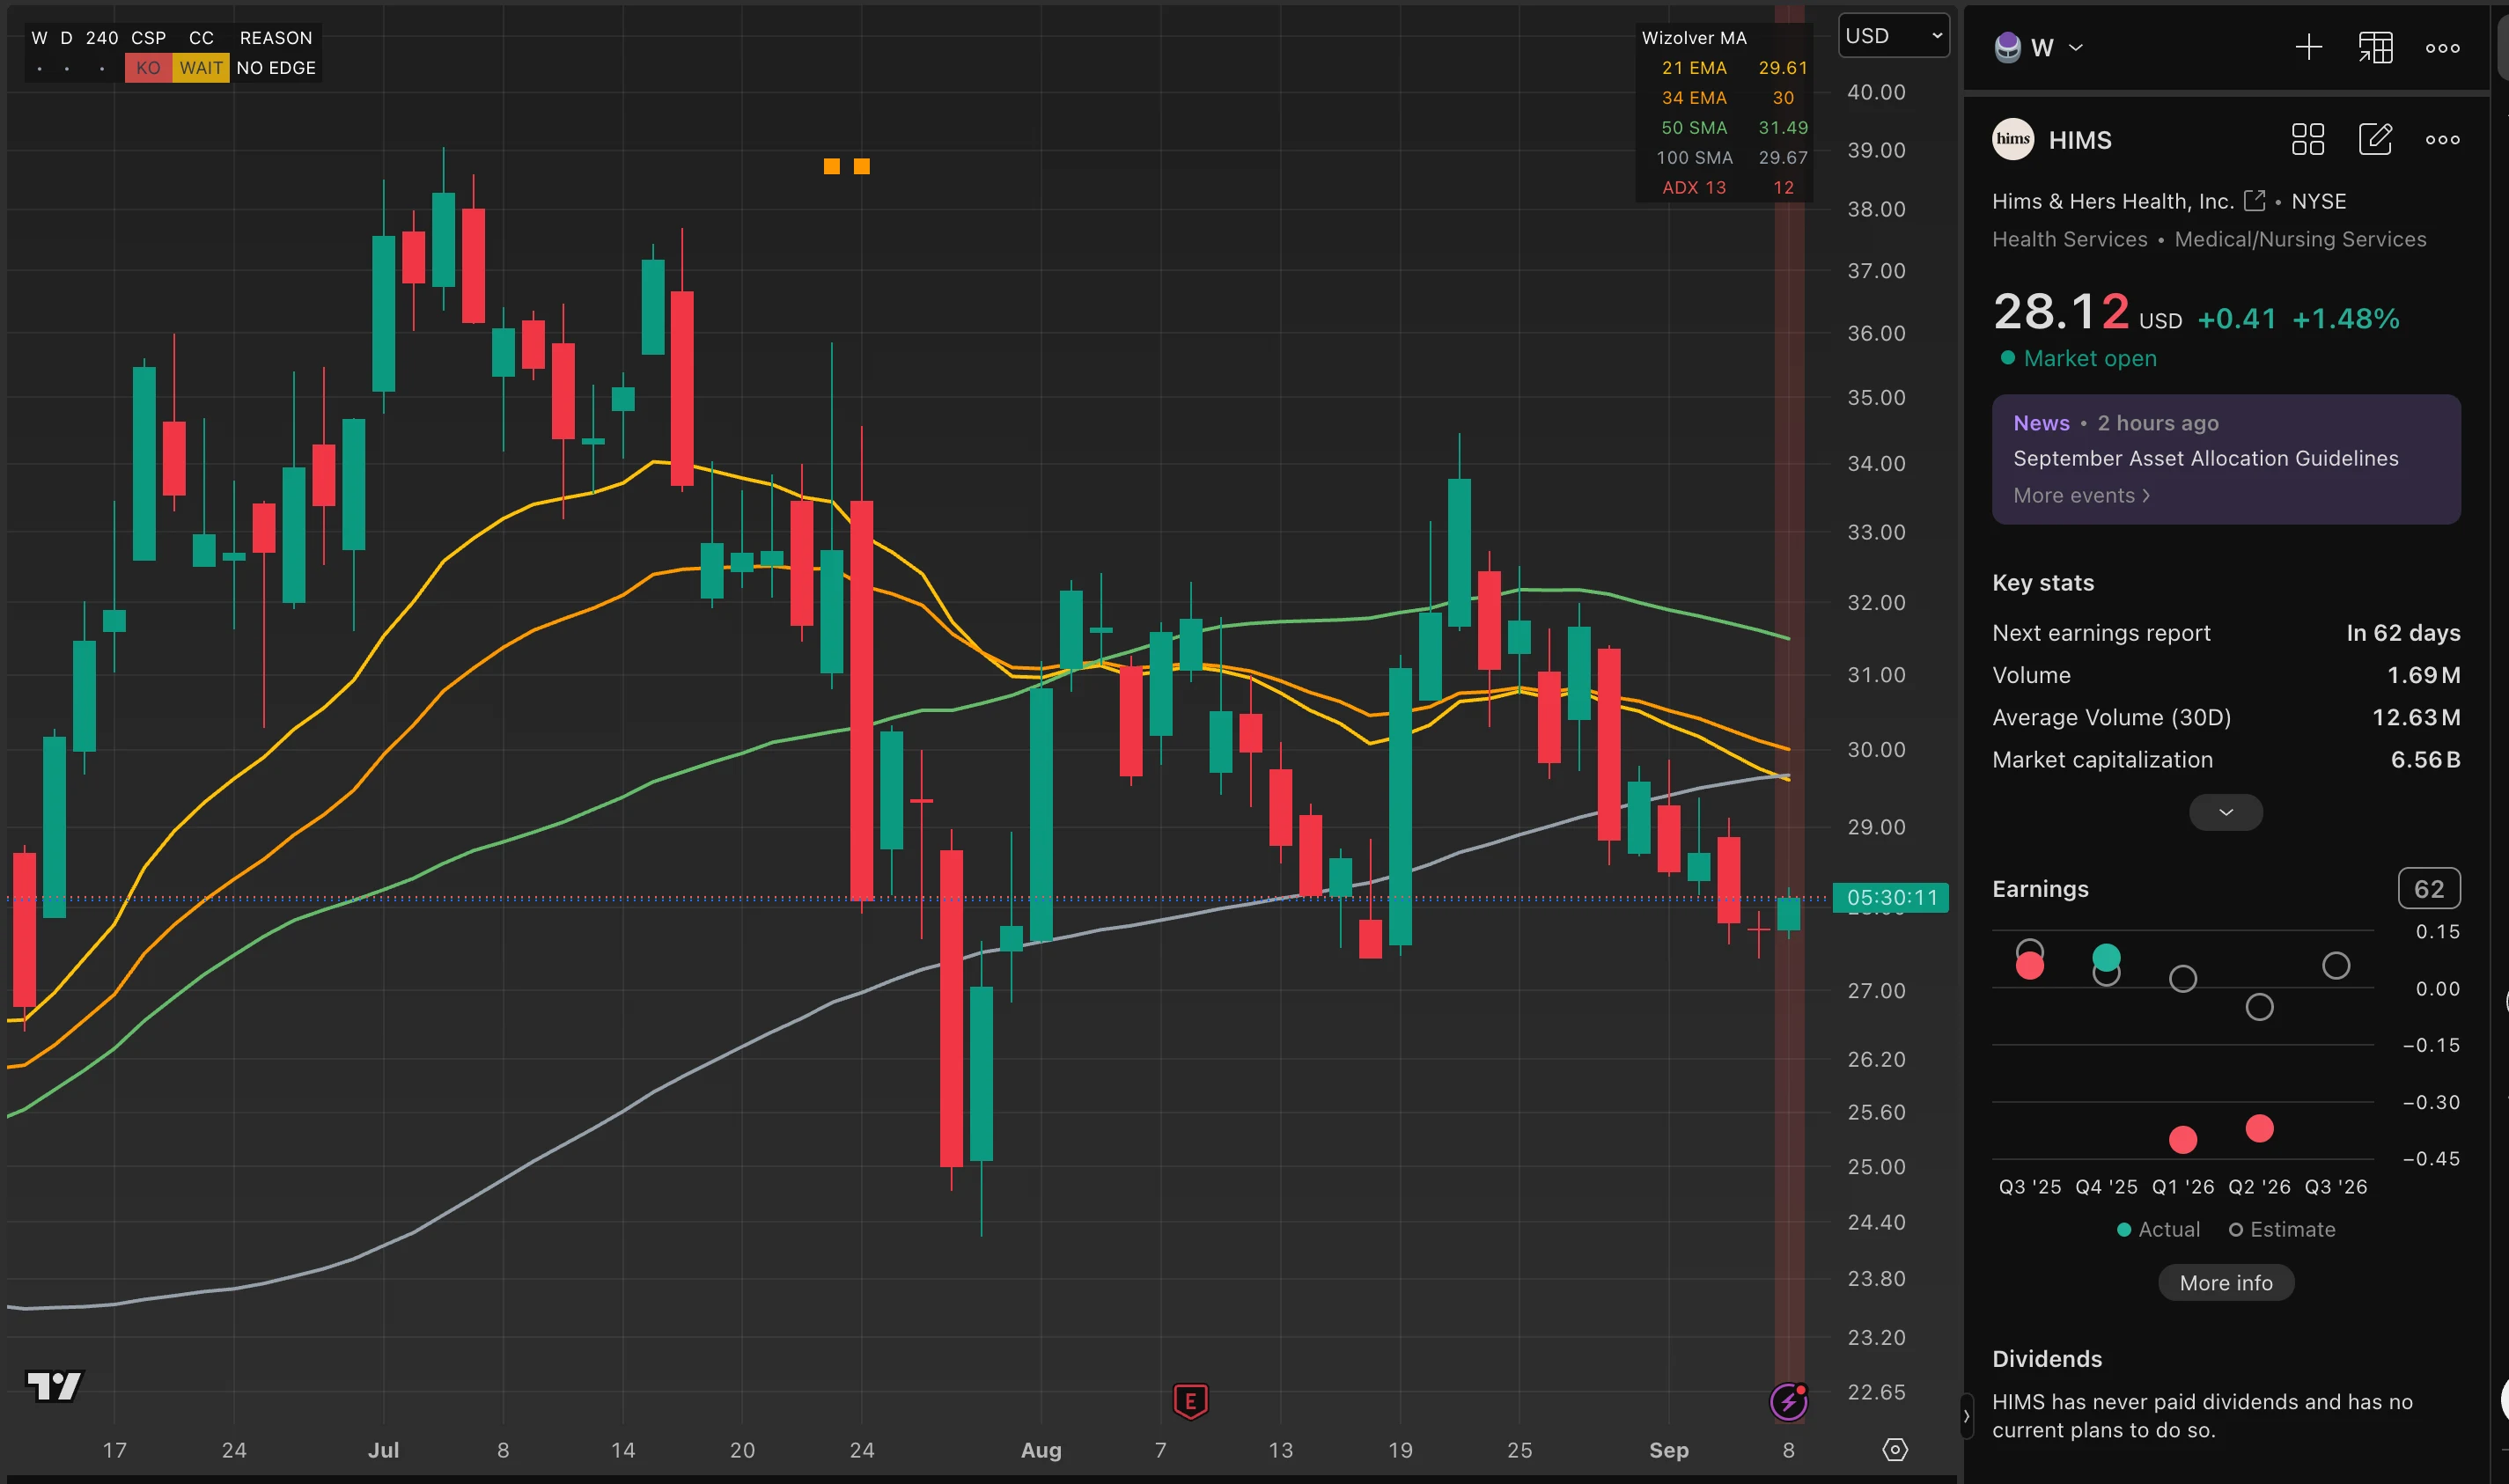This screenshot has width=2509, height=1484.
Task: Click Q4 '25 actual earnings green dot
Action: coord(2106,958)
